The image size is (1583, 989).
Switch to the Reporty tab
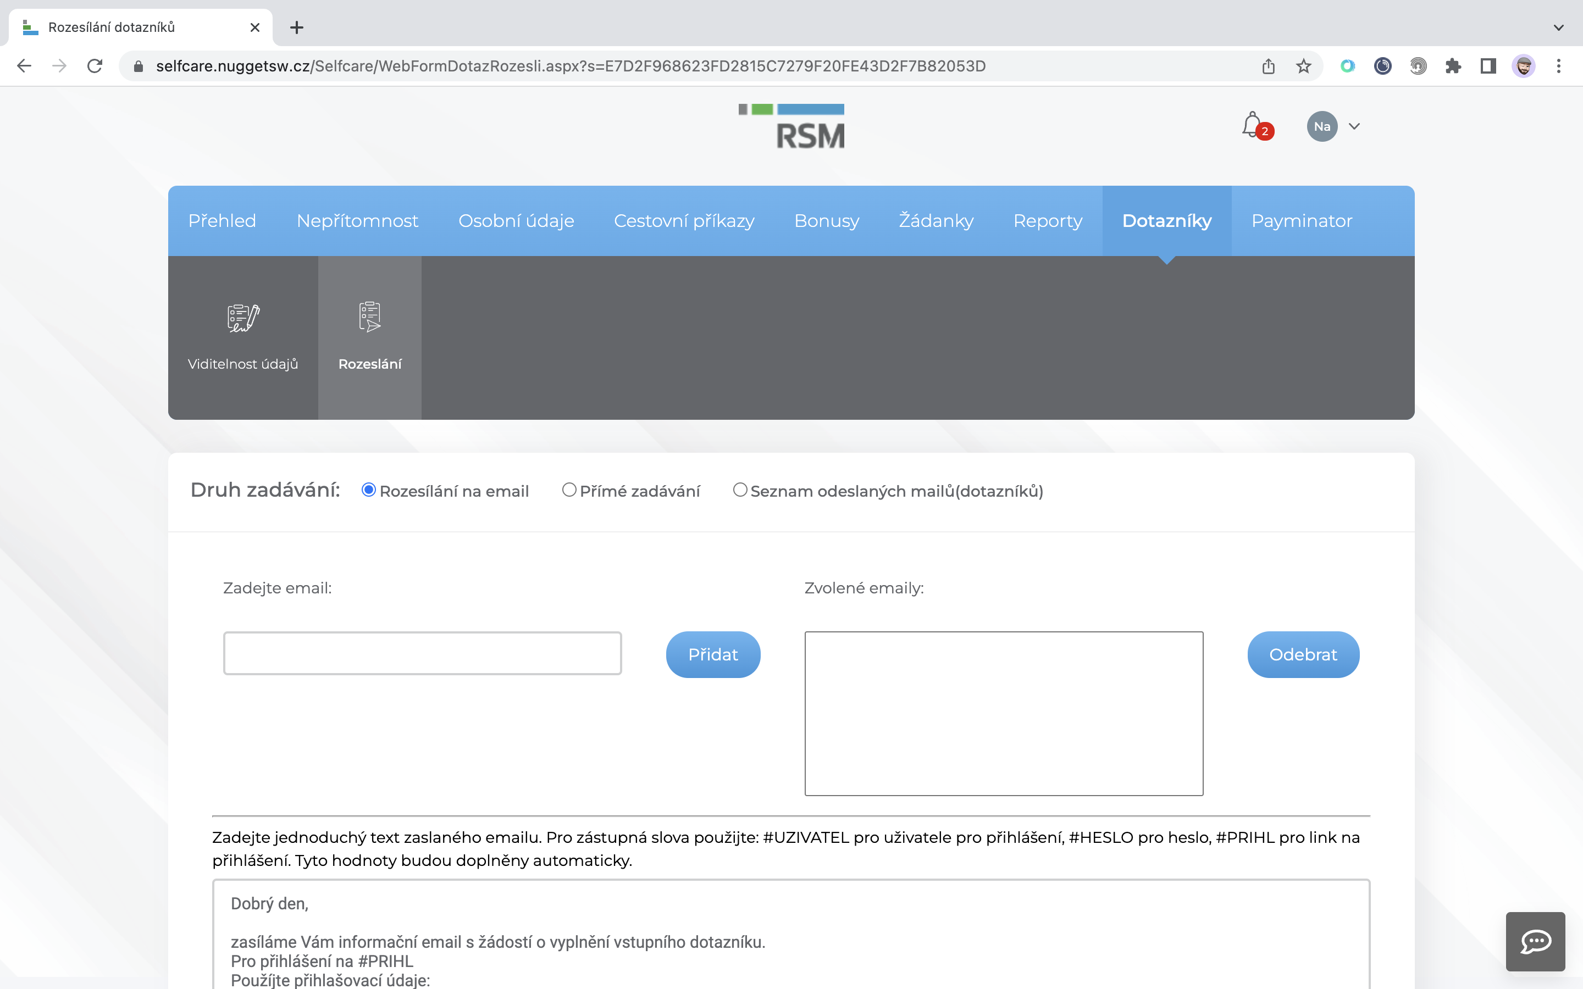click(x=1048, y=221)
